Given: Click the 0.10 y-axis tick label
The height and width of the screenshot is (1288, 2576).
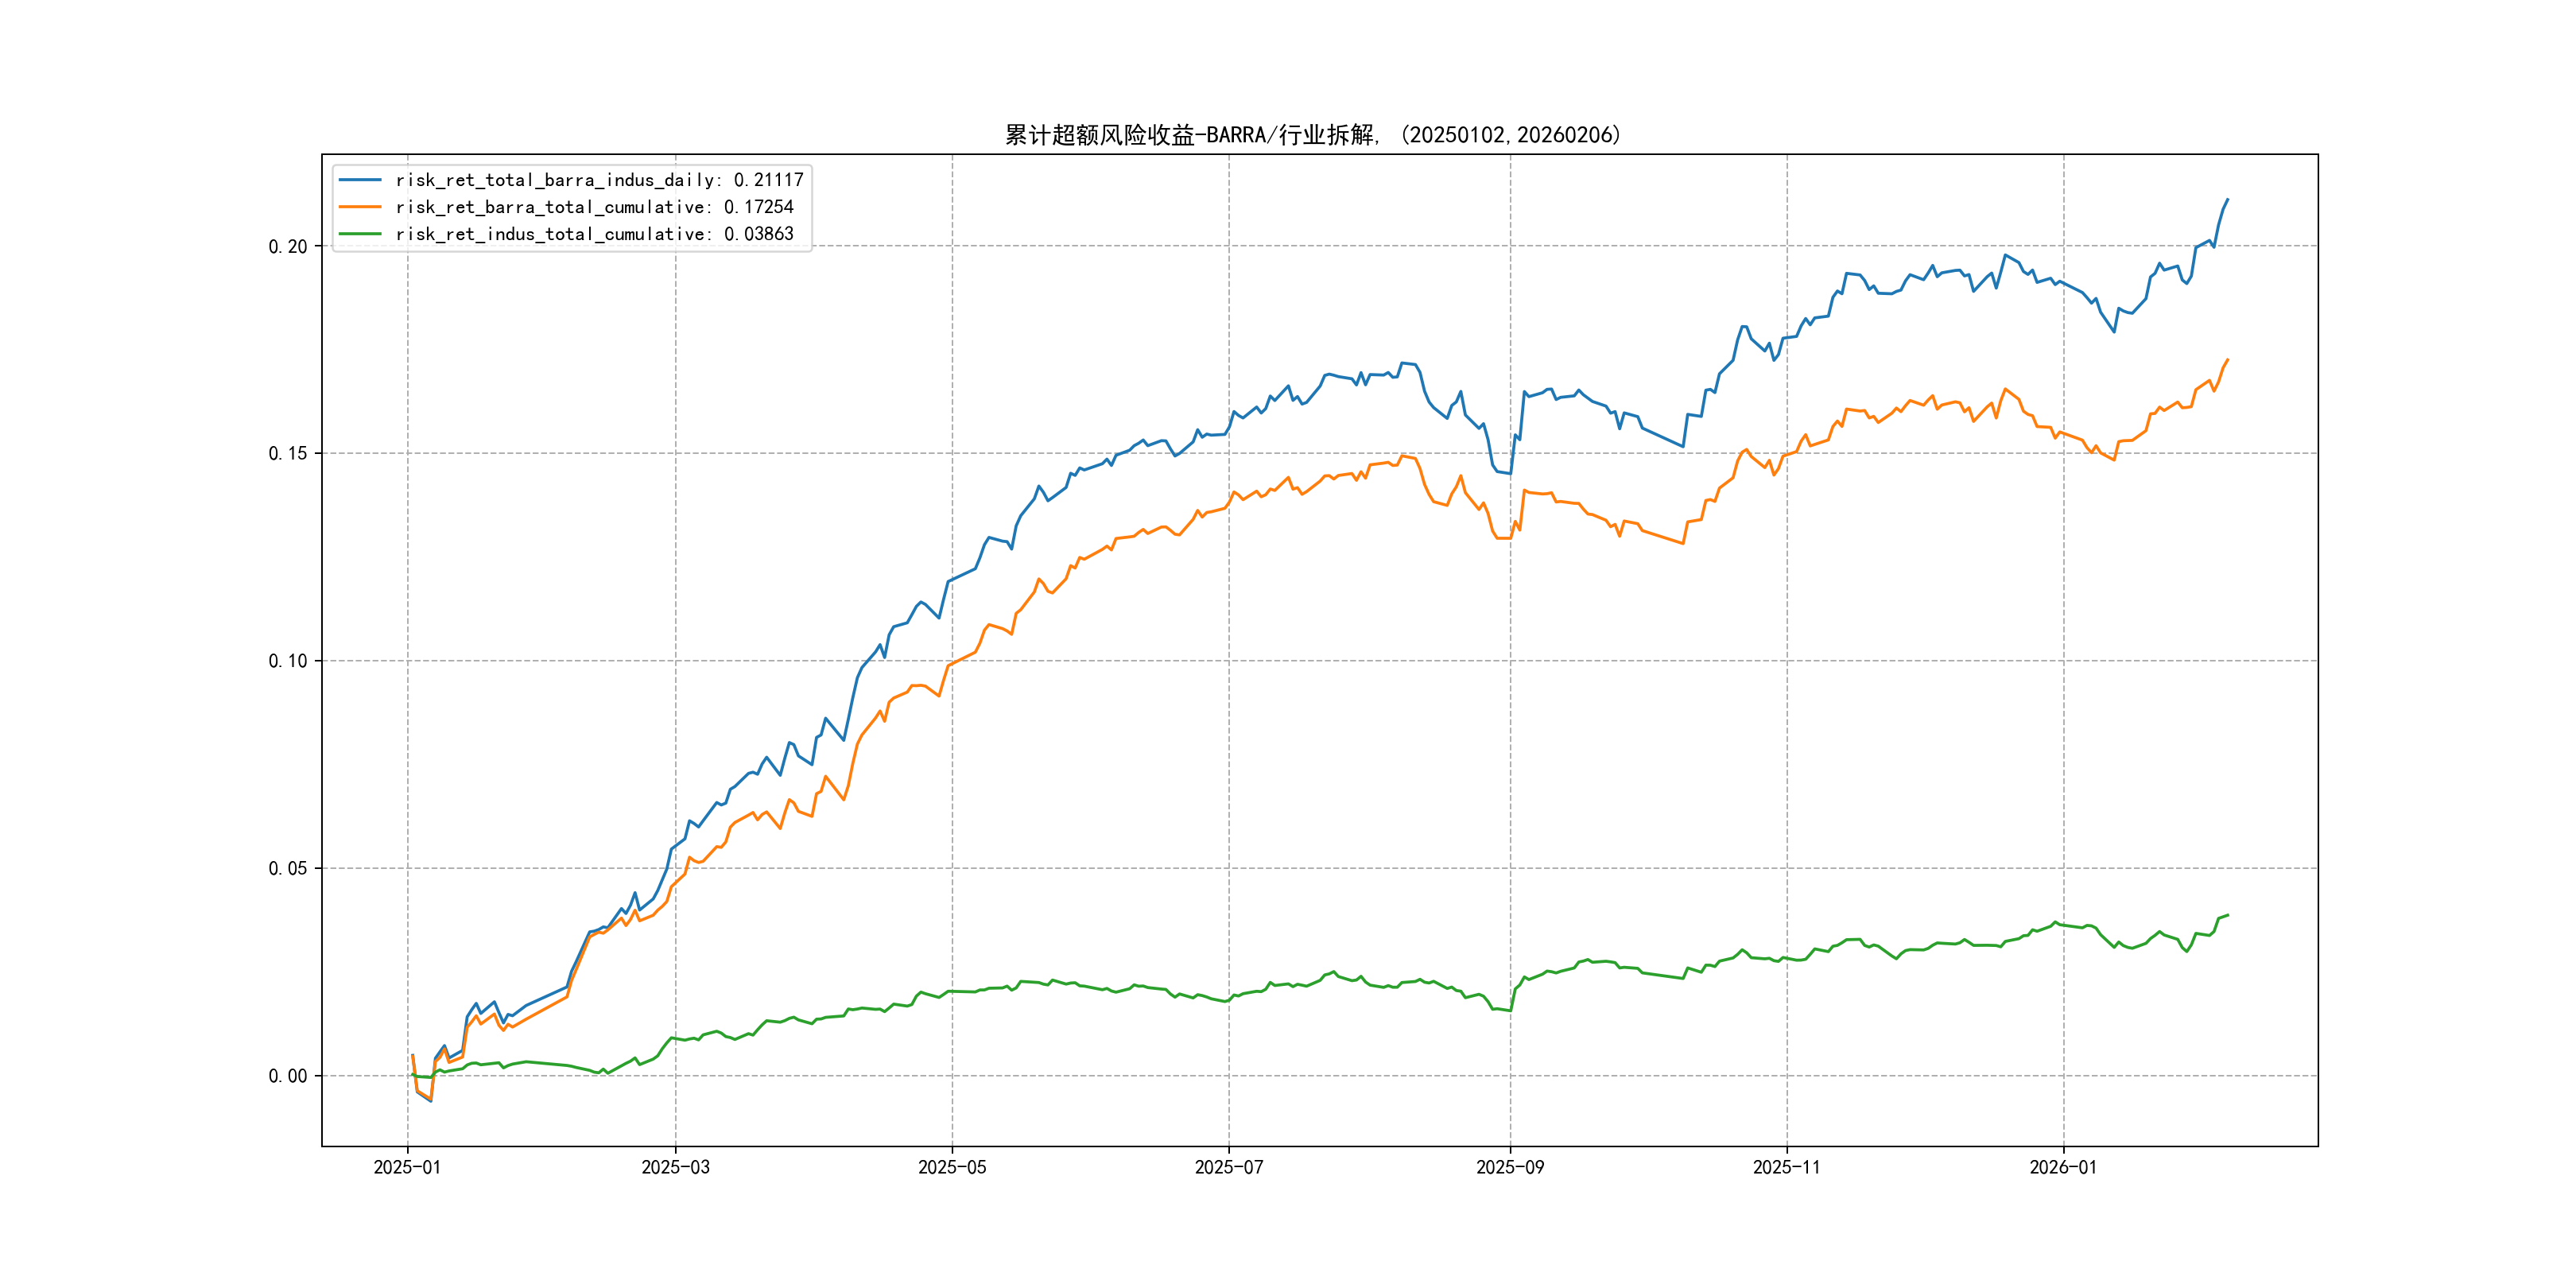Looking at the screenshot, I should pyautogui.click(x=288, y=661).
